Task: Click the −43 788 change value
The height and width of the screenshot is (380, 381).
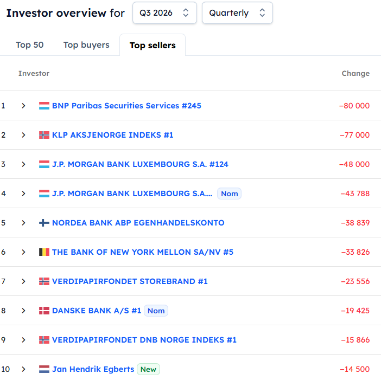Action: click(355, 194)
